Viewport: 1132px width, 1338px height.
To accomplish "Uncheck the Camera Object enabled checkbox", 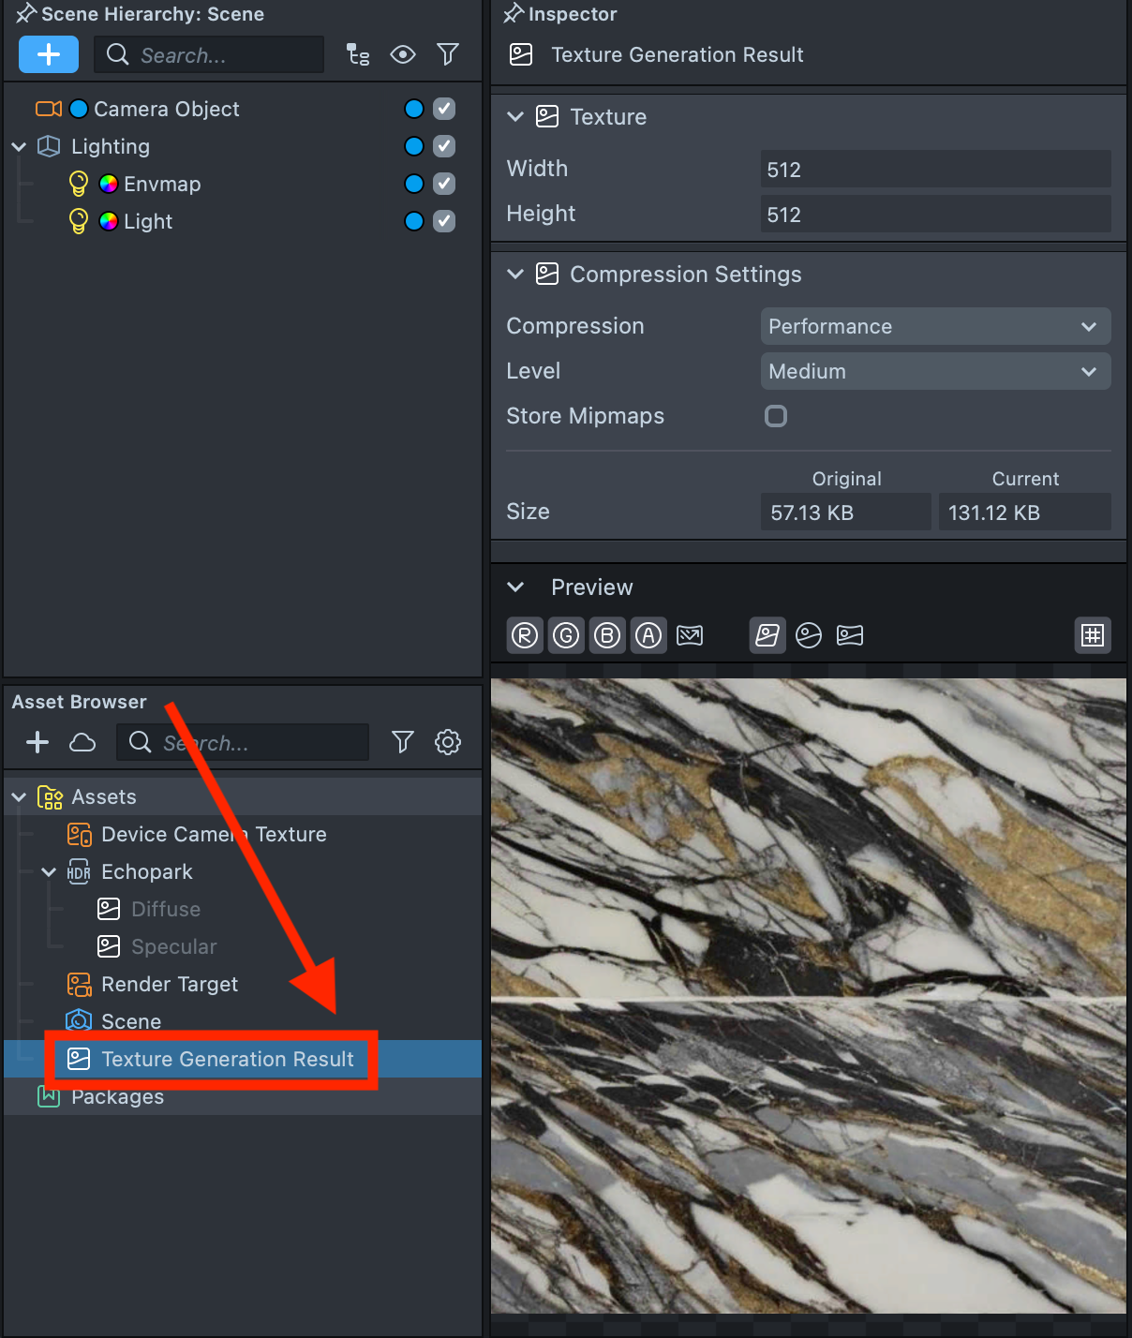I will pyautogui.click(x=444, y=109).
